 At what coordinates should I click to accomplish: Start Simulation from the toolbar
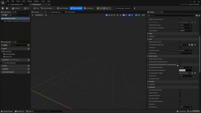(x=89, y=8)
